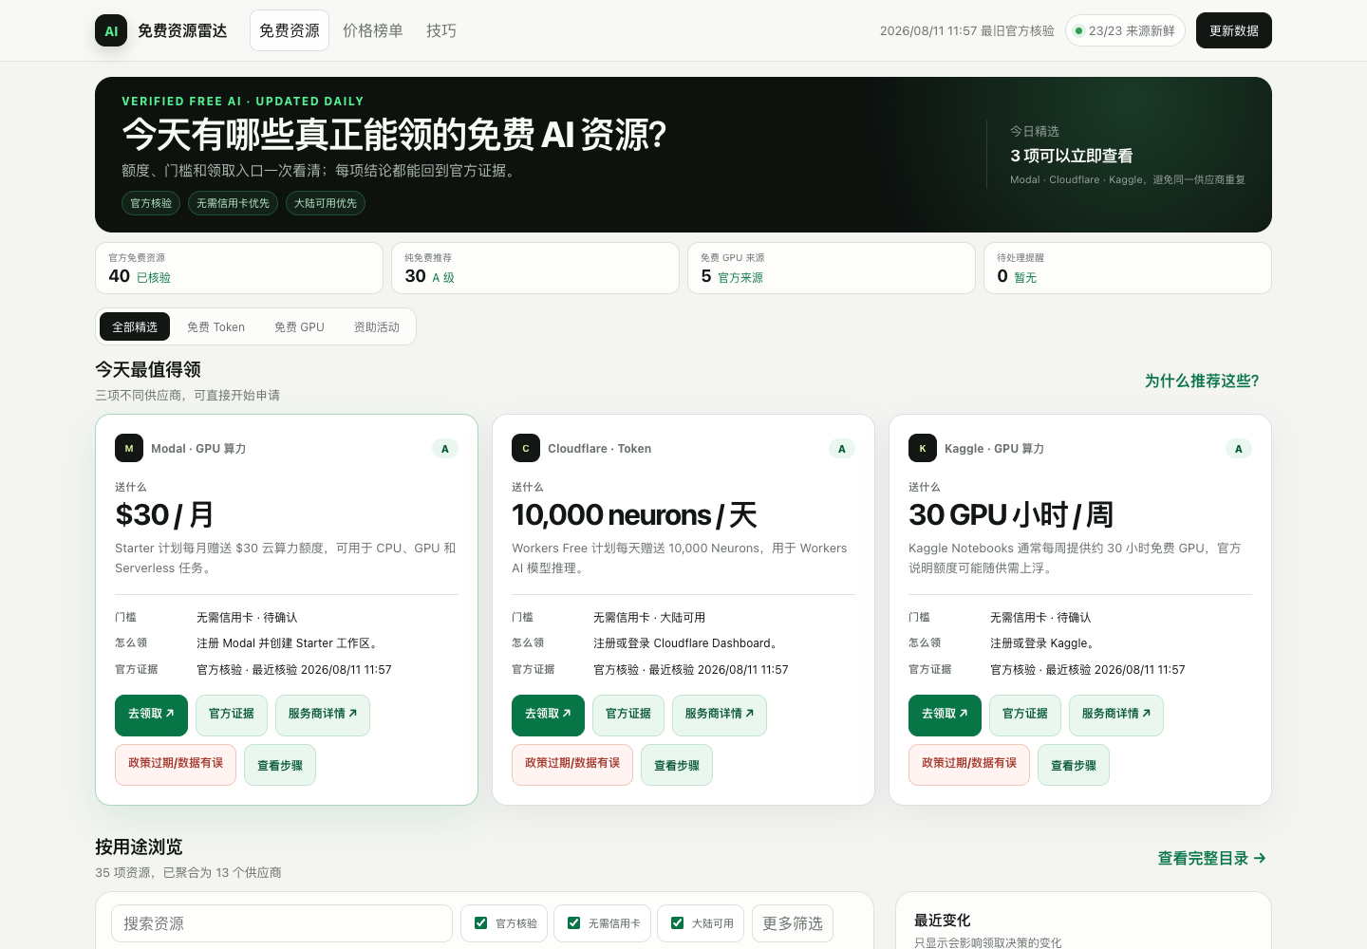Image resolution: width=1367 pixels, height=949 pixels.
Task: Toggle the 官方核验 filter checkbox
Action: [x=481, y=922]
